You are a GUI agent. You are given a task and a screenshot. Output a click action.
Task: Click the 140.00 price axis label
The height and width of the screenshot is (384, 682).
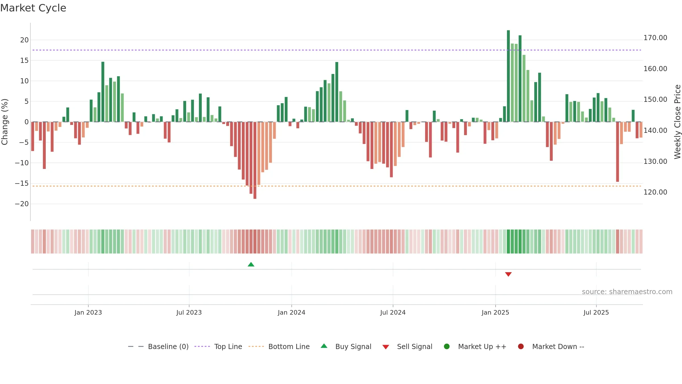pyautogui.click(x=655, y=131)
